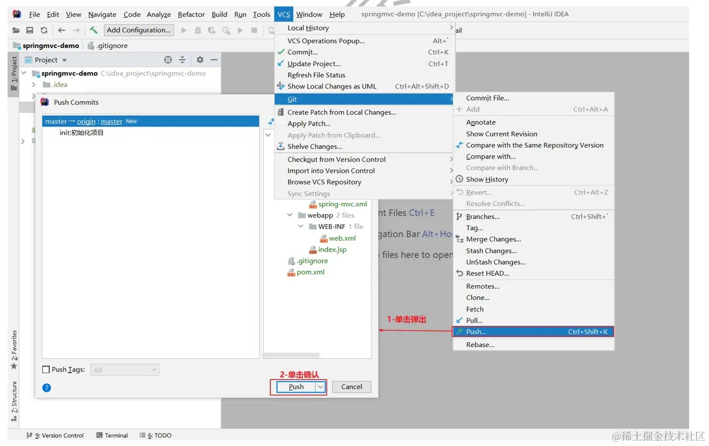709x446 pixels.
Task: Click the Save All toolbar icon
Action: [x=30, y=30]
